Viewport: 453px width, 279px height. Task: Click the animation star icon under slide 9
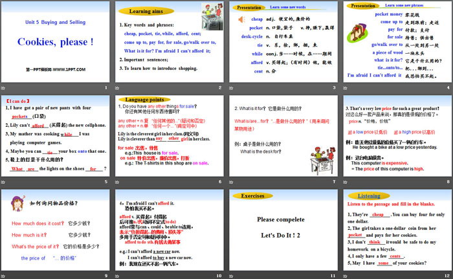[3, 276]
